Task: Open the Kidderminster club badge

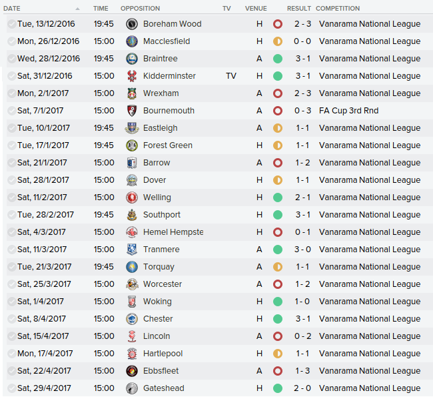Action: tap(132, 76)
